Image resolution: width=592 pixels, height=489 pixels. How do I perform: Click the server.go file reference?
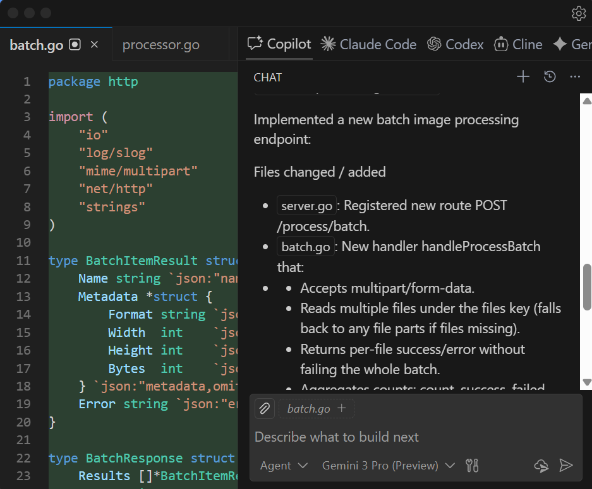(x=306, y=206)
